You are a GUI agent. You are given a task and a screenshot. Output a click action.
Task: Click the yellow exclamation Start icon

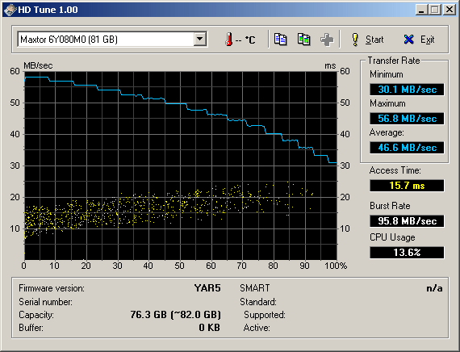point(355,40)
